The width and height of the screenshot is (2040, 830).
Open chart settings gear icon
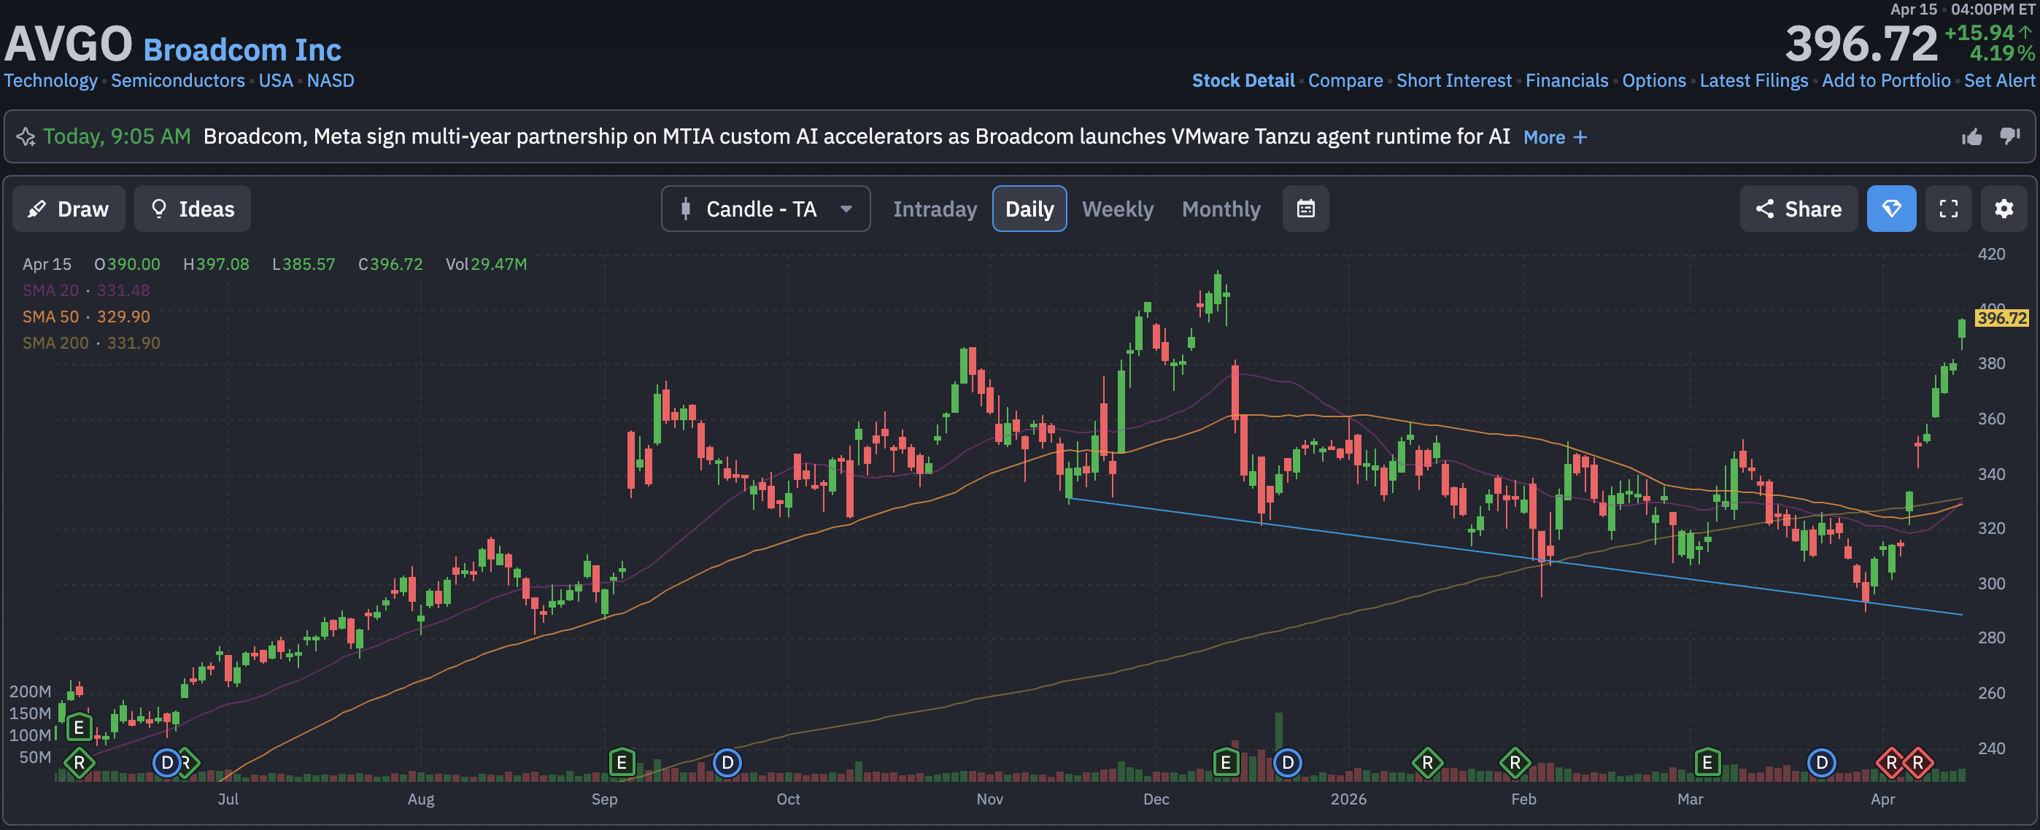pos(2004,209)
